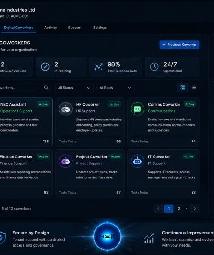The width and height of the screenshot is (214, 255).
Task: Click the In Training checkmark icon
Action: click(x=45, y=67)
